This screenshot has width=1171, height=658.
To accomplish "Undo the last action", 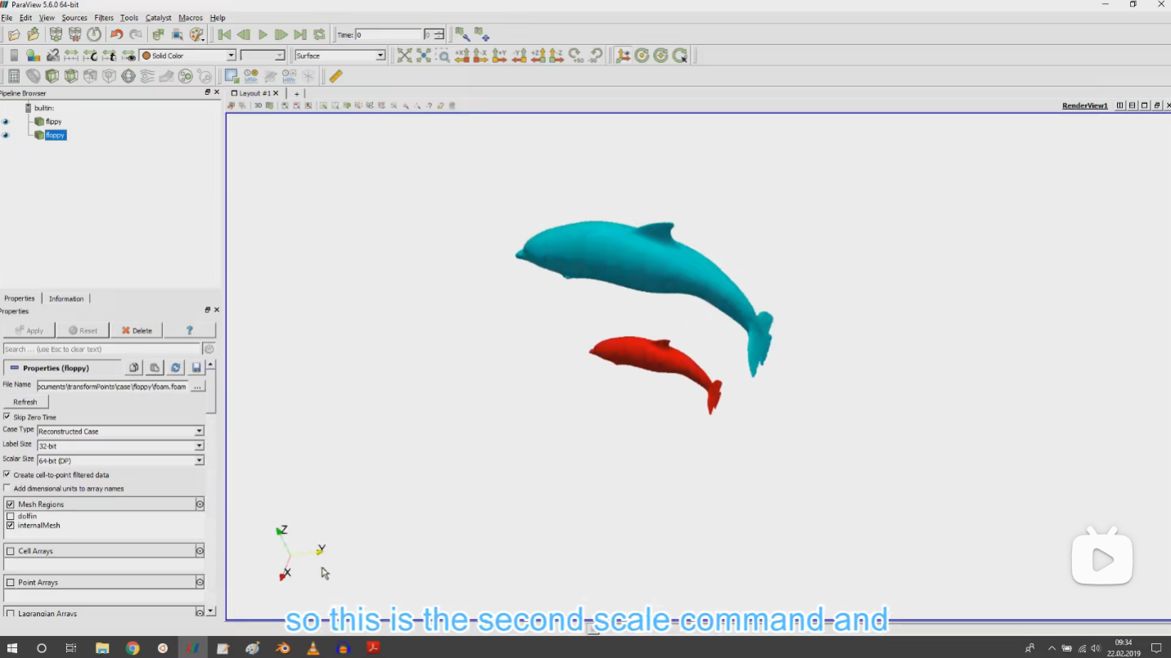I will point(116,34).
